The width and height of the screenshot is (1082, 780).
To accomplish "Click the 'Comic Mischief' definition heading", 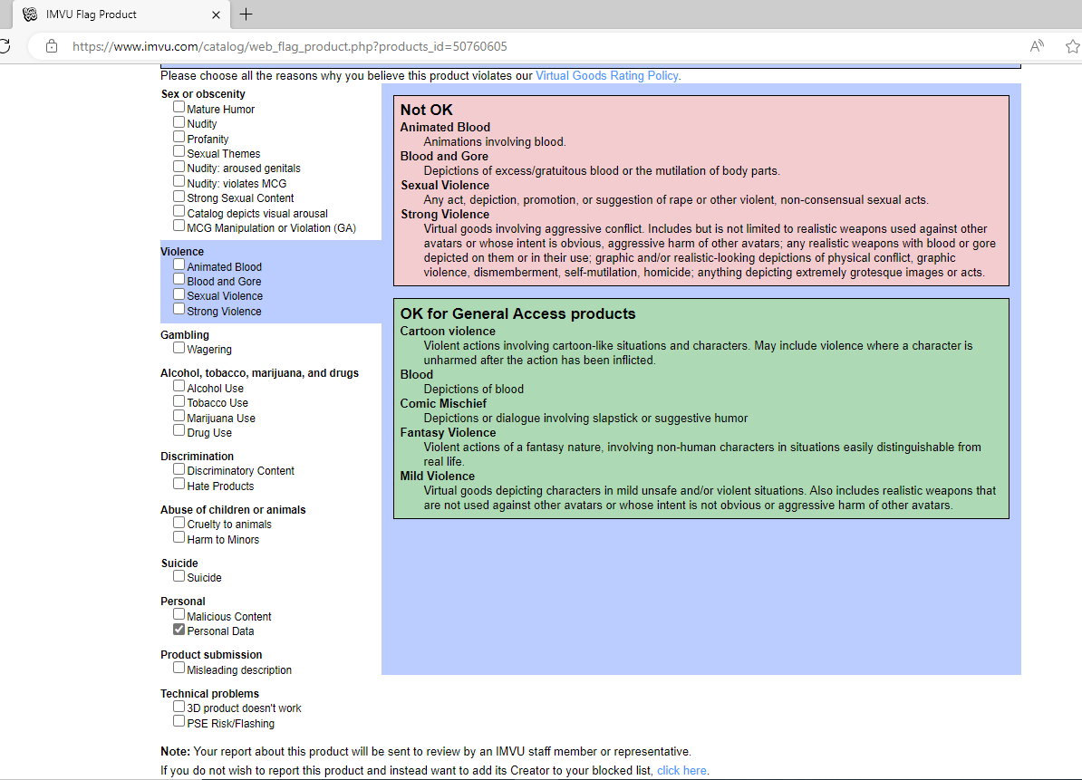I will [443, 403].
